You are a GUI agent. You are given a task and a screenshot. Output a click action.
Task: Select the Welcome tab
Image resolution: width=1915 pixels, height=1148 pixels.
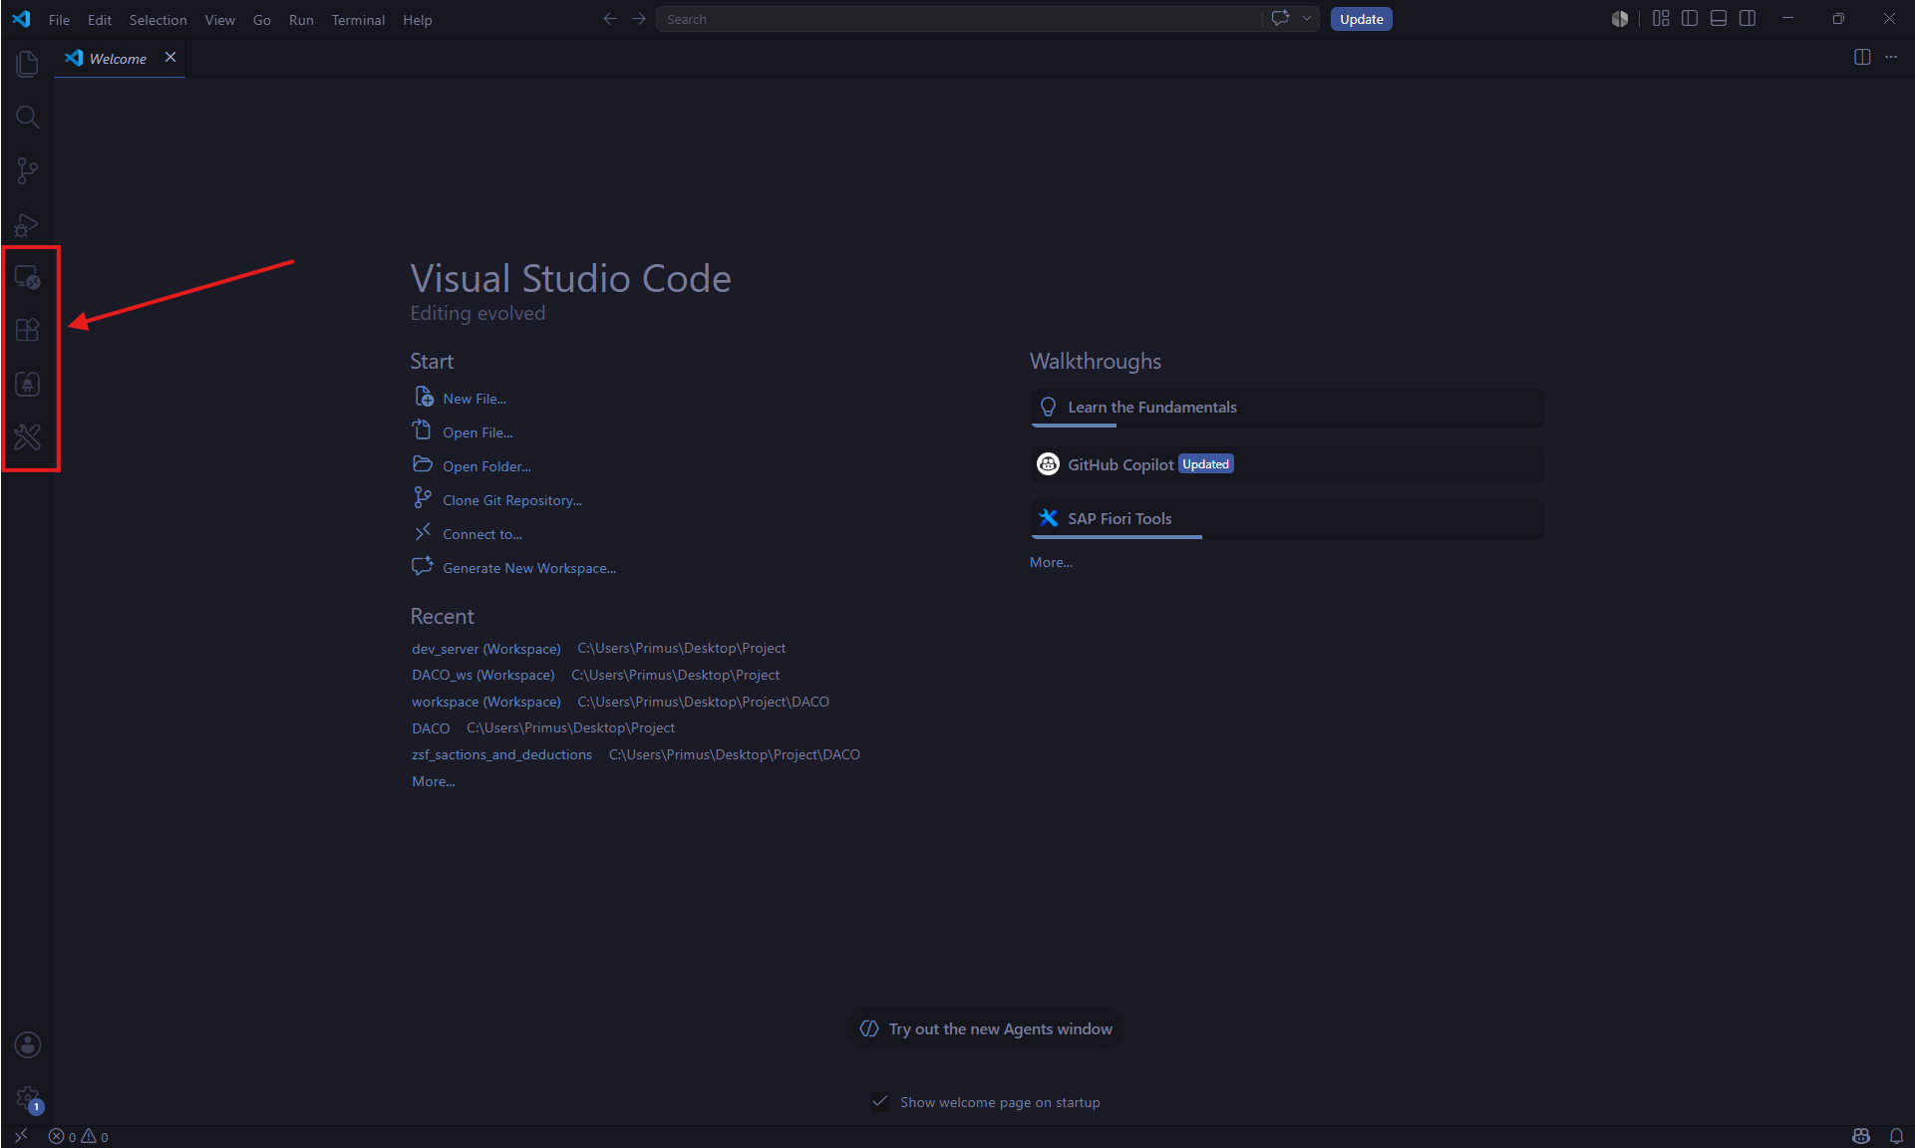click(x=118, y=59)
